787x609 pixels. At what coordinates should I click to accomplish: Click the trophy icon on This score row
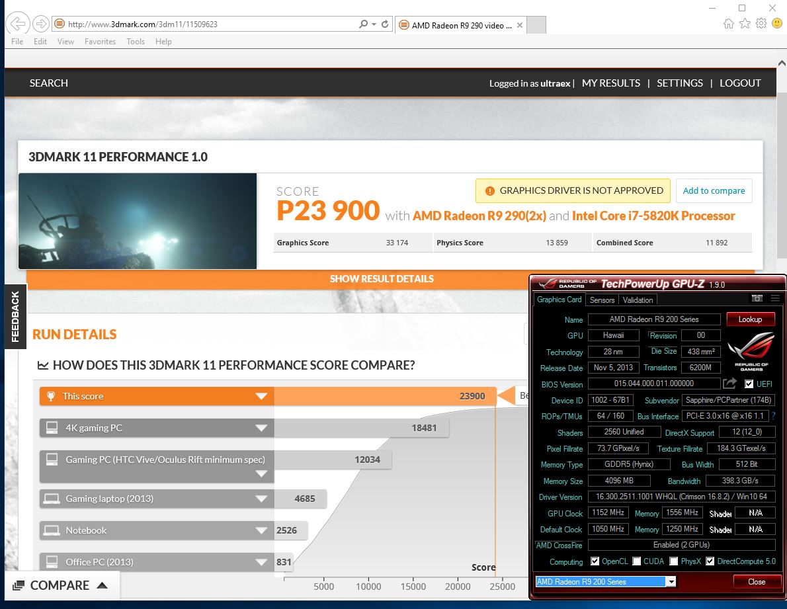[x=51, y=396]
